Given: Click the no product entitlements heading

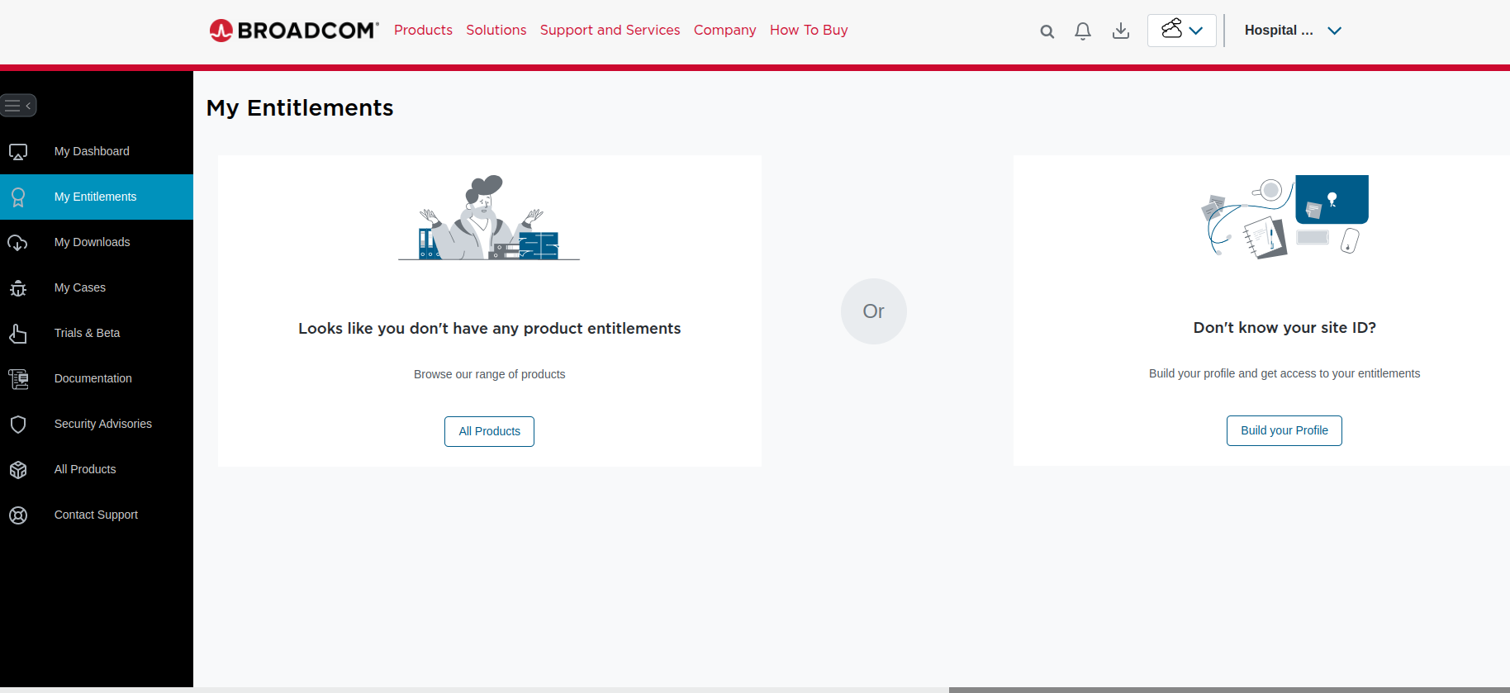Looking at the screenshot, I should [x=489, y=329].
